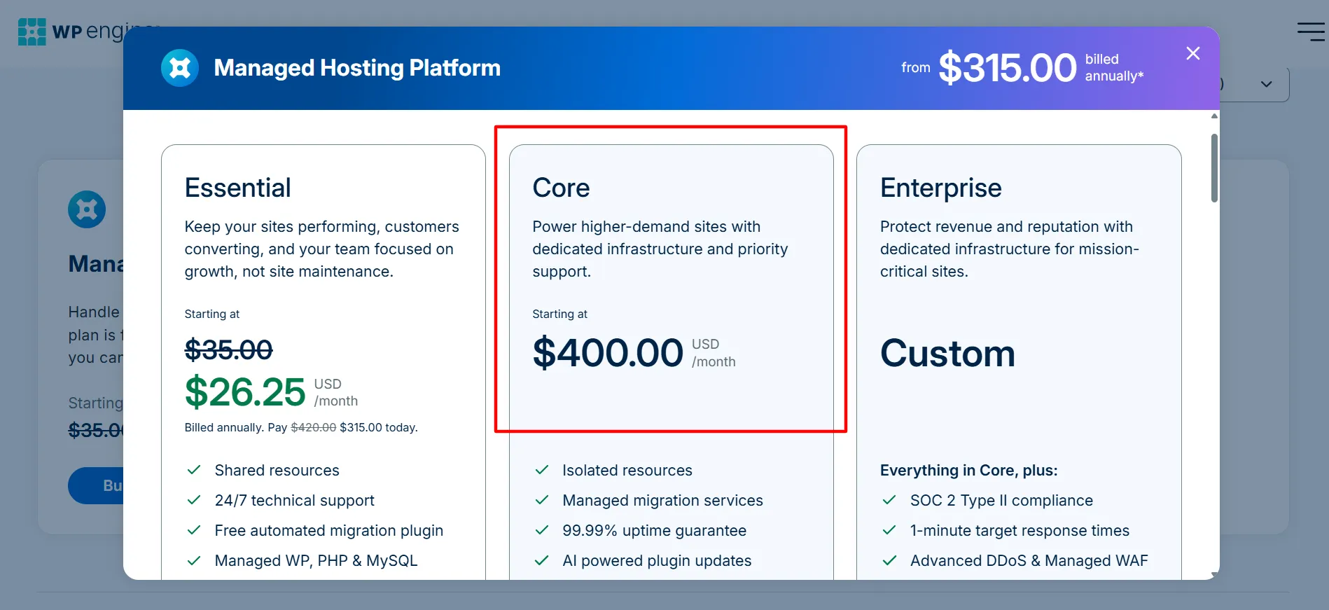The width and height of the screenshot is (1329, 610).
Task: Click "Starting at" label in the Core card
Action: coord(559,314)
